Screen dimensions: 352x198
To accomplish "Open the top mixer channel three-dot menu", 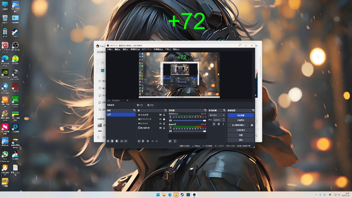I will (170, 117).
